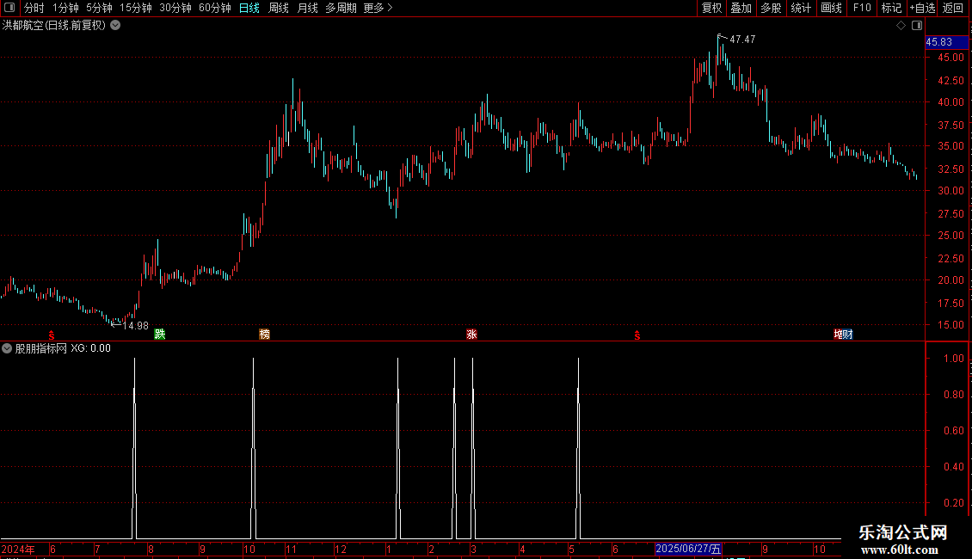
Task: Select the 1分钟 period
Action: 65,8
